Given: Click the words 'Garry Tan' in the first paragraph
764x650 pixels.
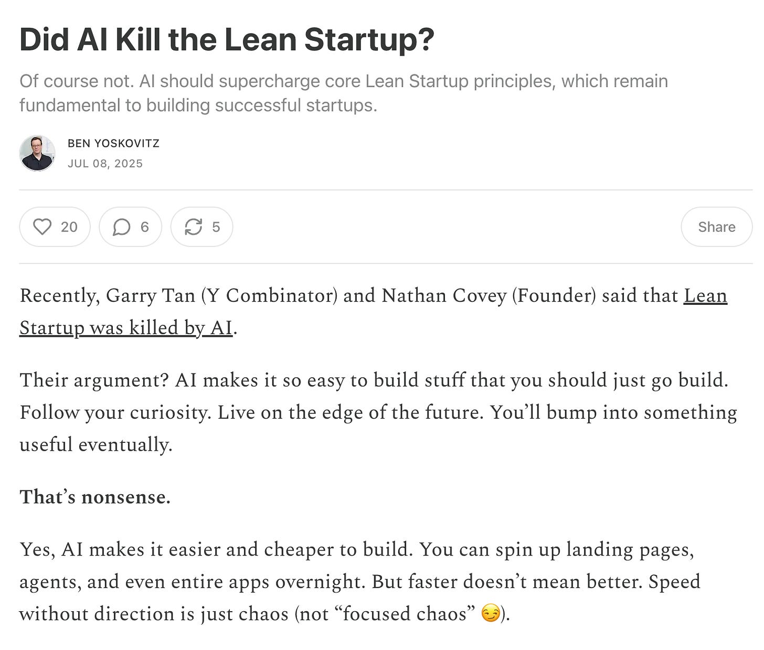Looking at the screenshot, I should (x=151, y=295).
